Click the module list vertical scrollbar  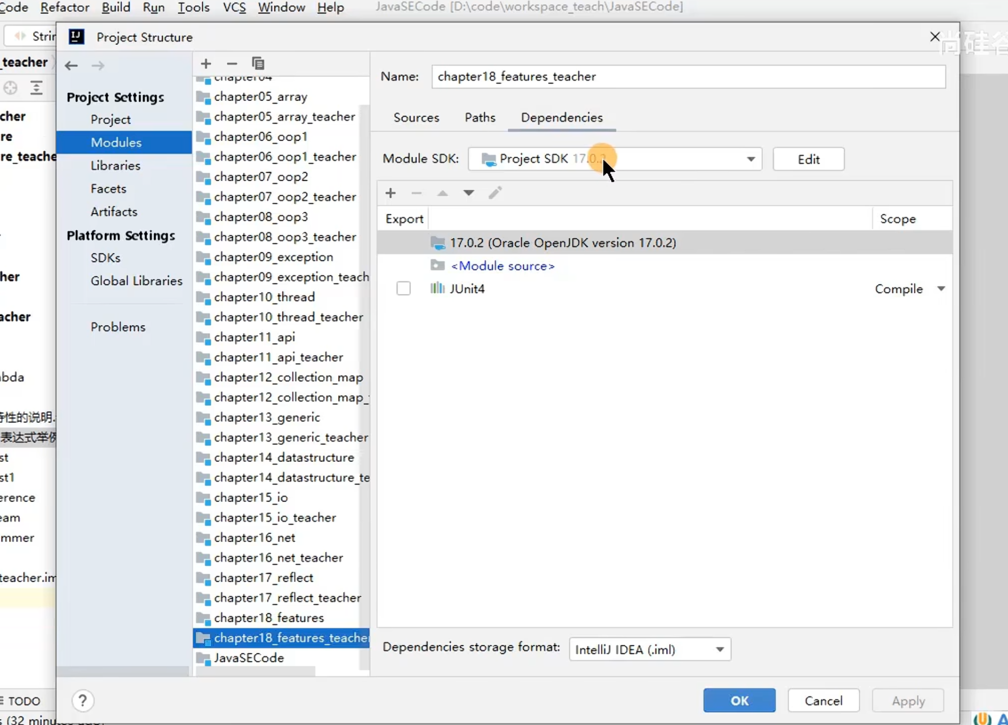click(x=365, y=388)
